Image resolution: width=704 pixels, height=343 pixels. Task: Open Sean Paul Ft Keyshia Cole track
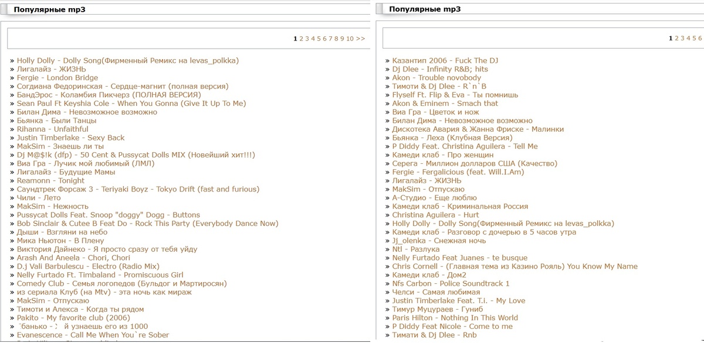[131, 104]
